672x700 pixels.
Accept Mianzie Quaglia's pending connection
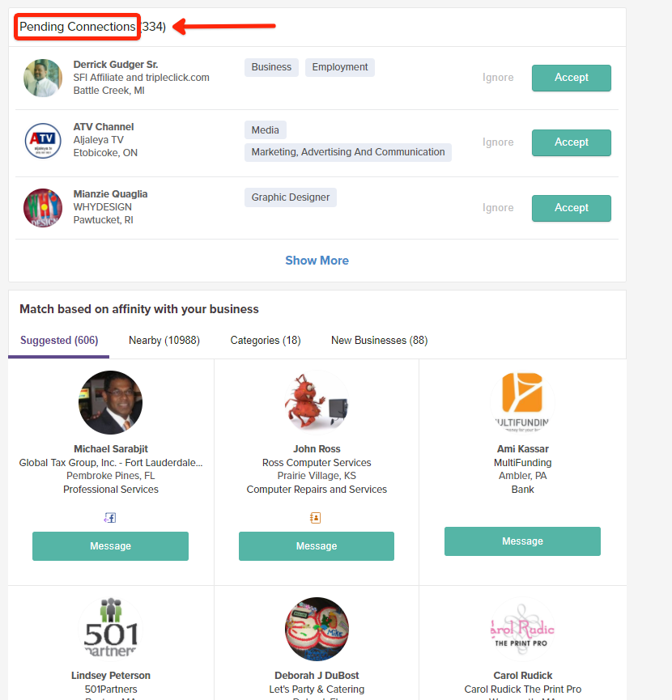[571, 208]
